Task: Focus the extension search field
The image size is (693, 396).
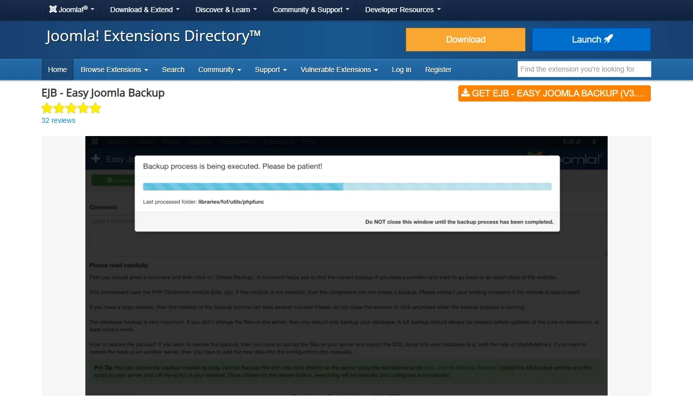Action: point(584,69)
